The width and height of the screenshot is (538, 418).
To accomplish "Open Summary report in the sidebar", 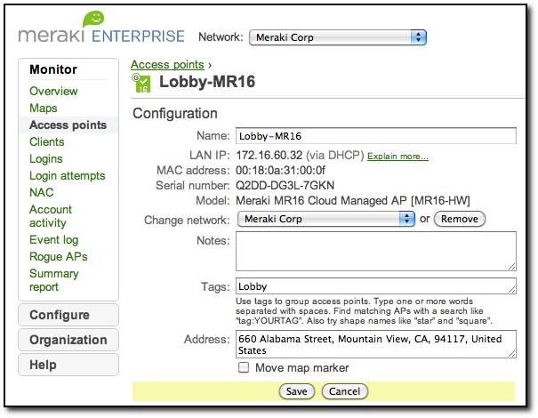I will (x=54, y=280).
